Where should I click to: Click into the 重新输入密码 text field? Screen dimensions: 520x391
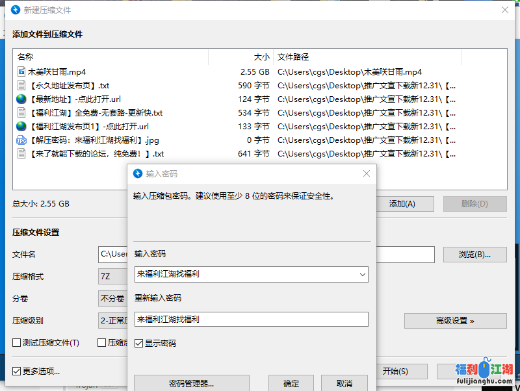click(251, 320)
